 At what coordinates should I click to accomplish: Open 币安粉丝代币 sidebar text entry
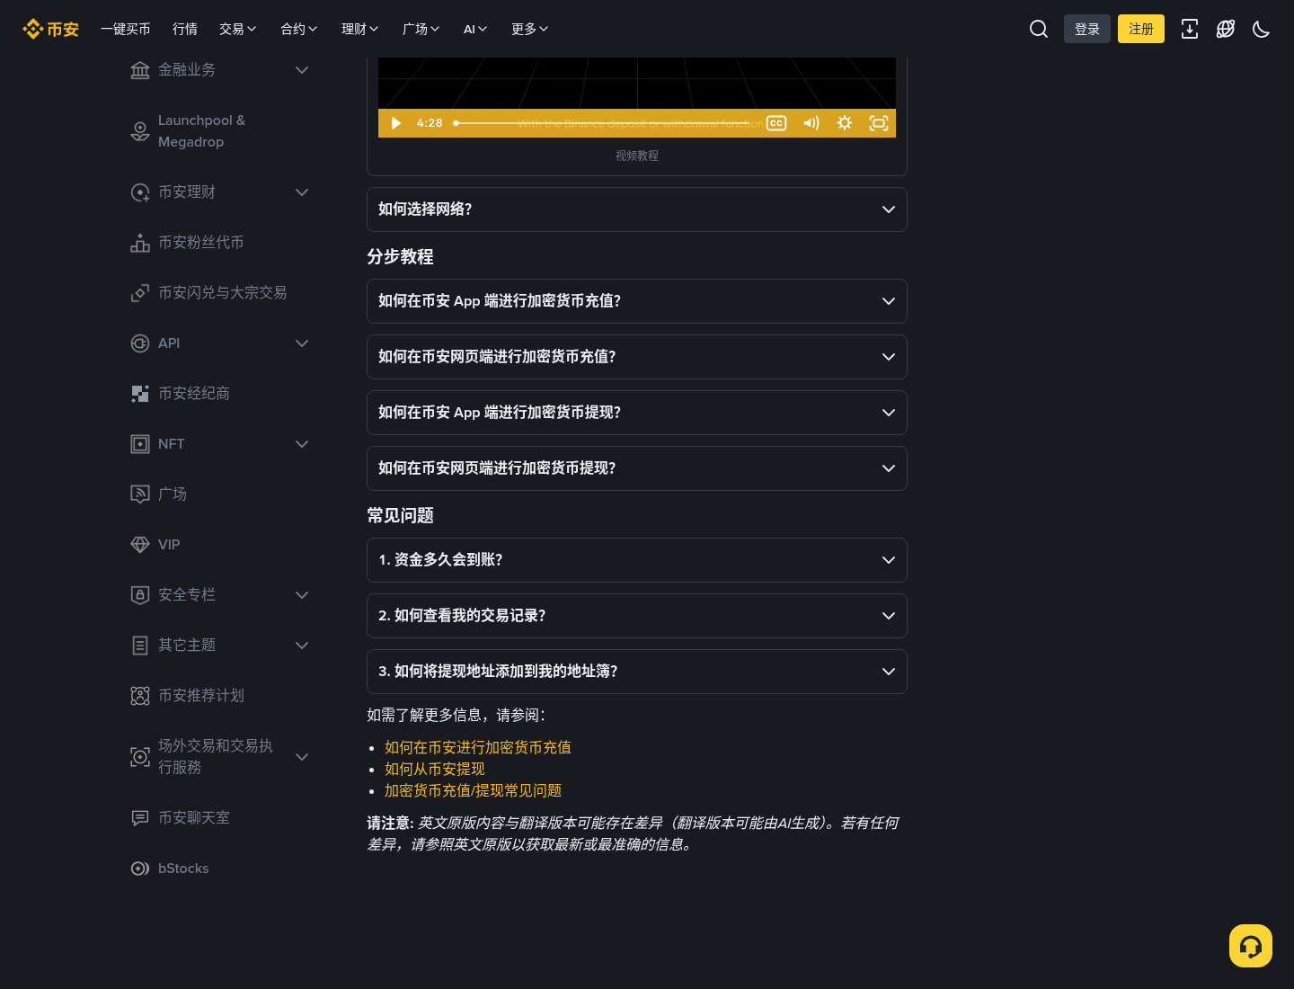[201, 243]
